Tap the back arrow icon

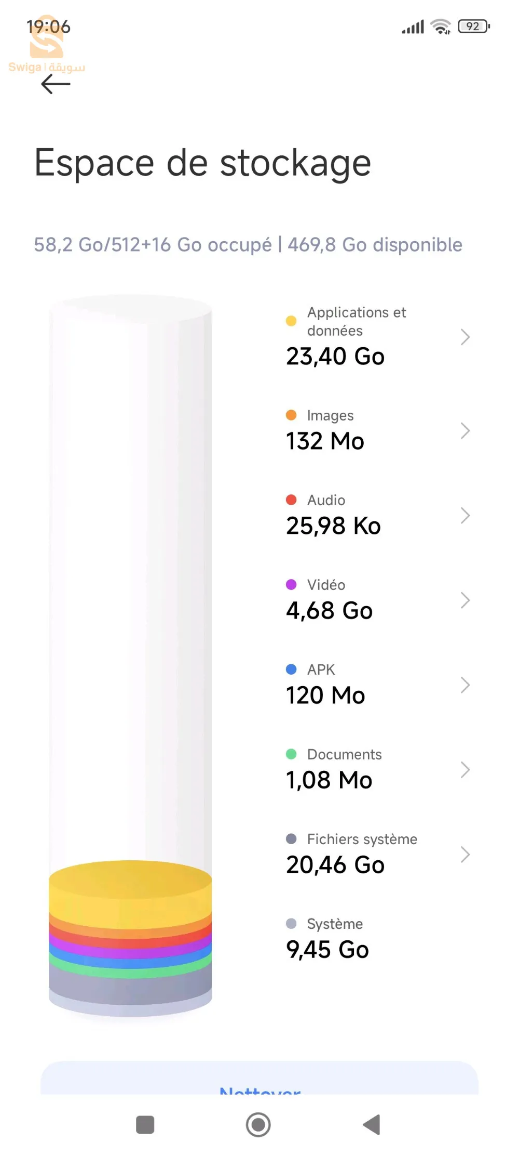pyautogui.click(x=56, y=84)
